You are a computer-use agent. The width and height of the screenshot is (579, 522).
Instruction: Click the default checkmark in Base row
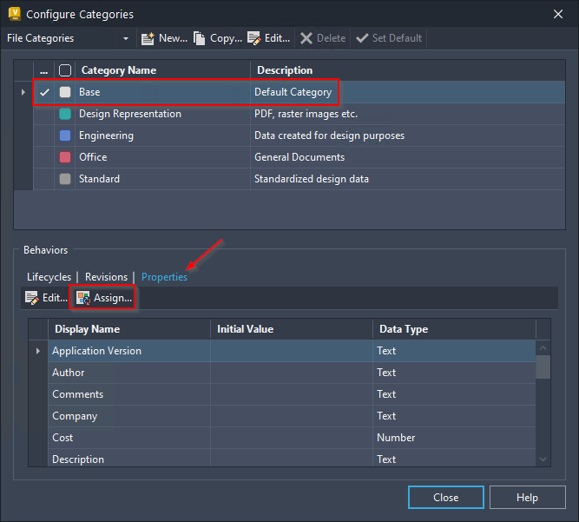(44, 92)
